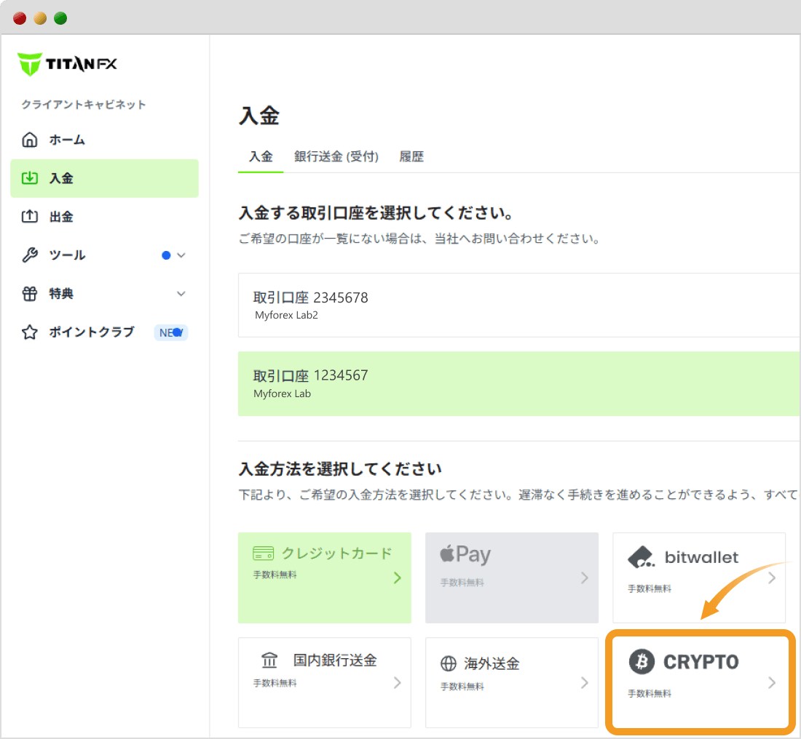Click the Bitcoin icon on the CRYPTO card

642,662
